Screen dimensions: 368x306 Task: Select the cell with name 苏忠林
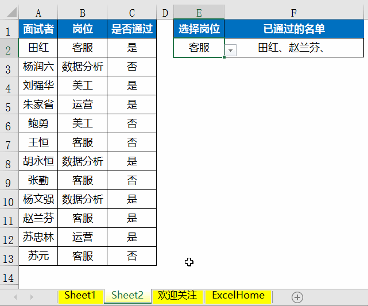point(38,237)
